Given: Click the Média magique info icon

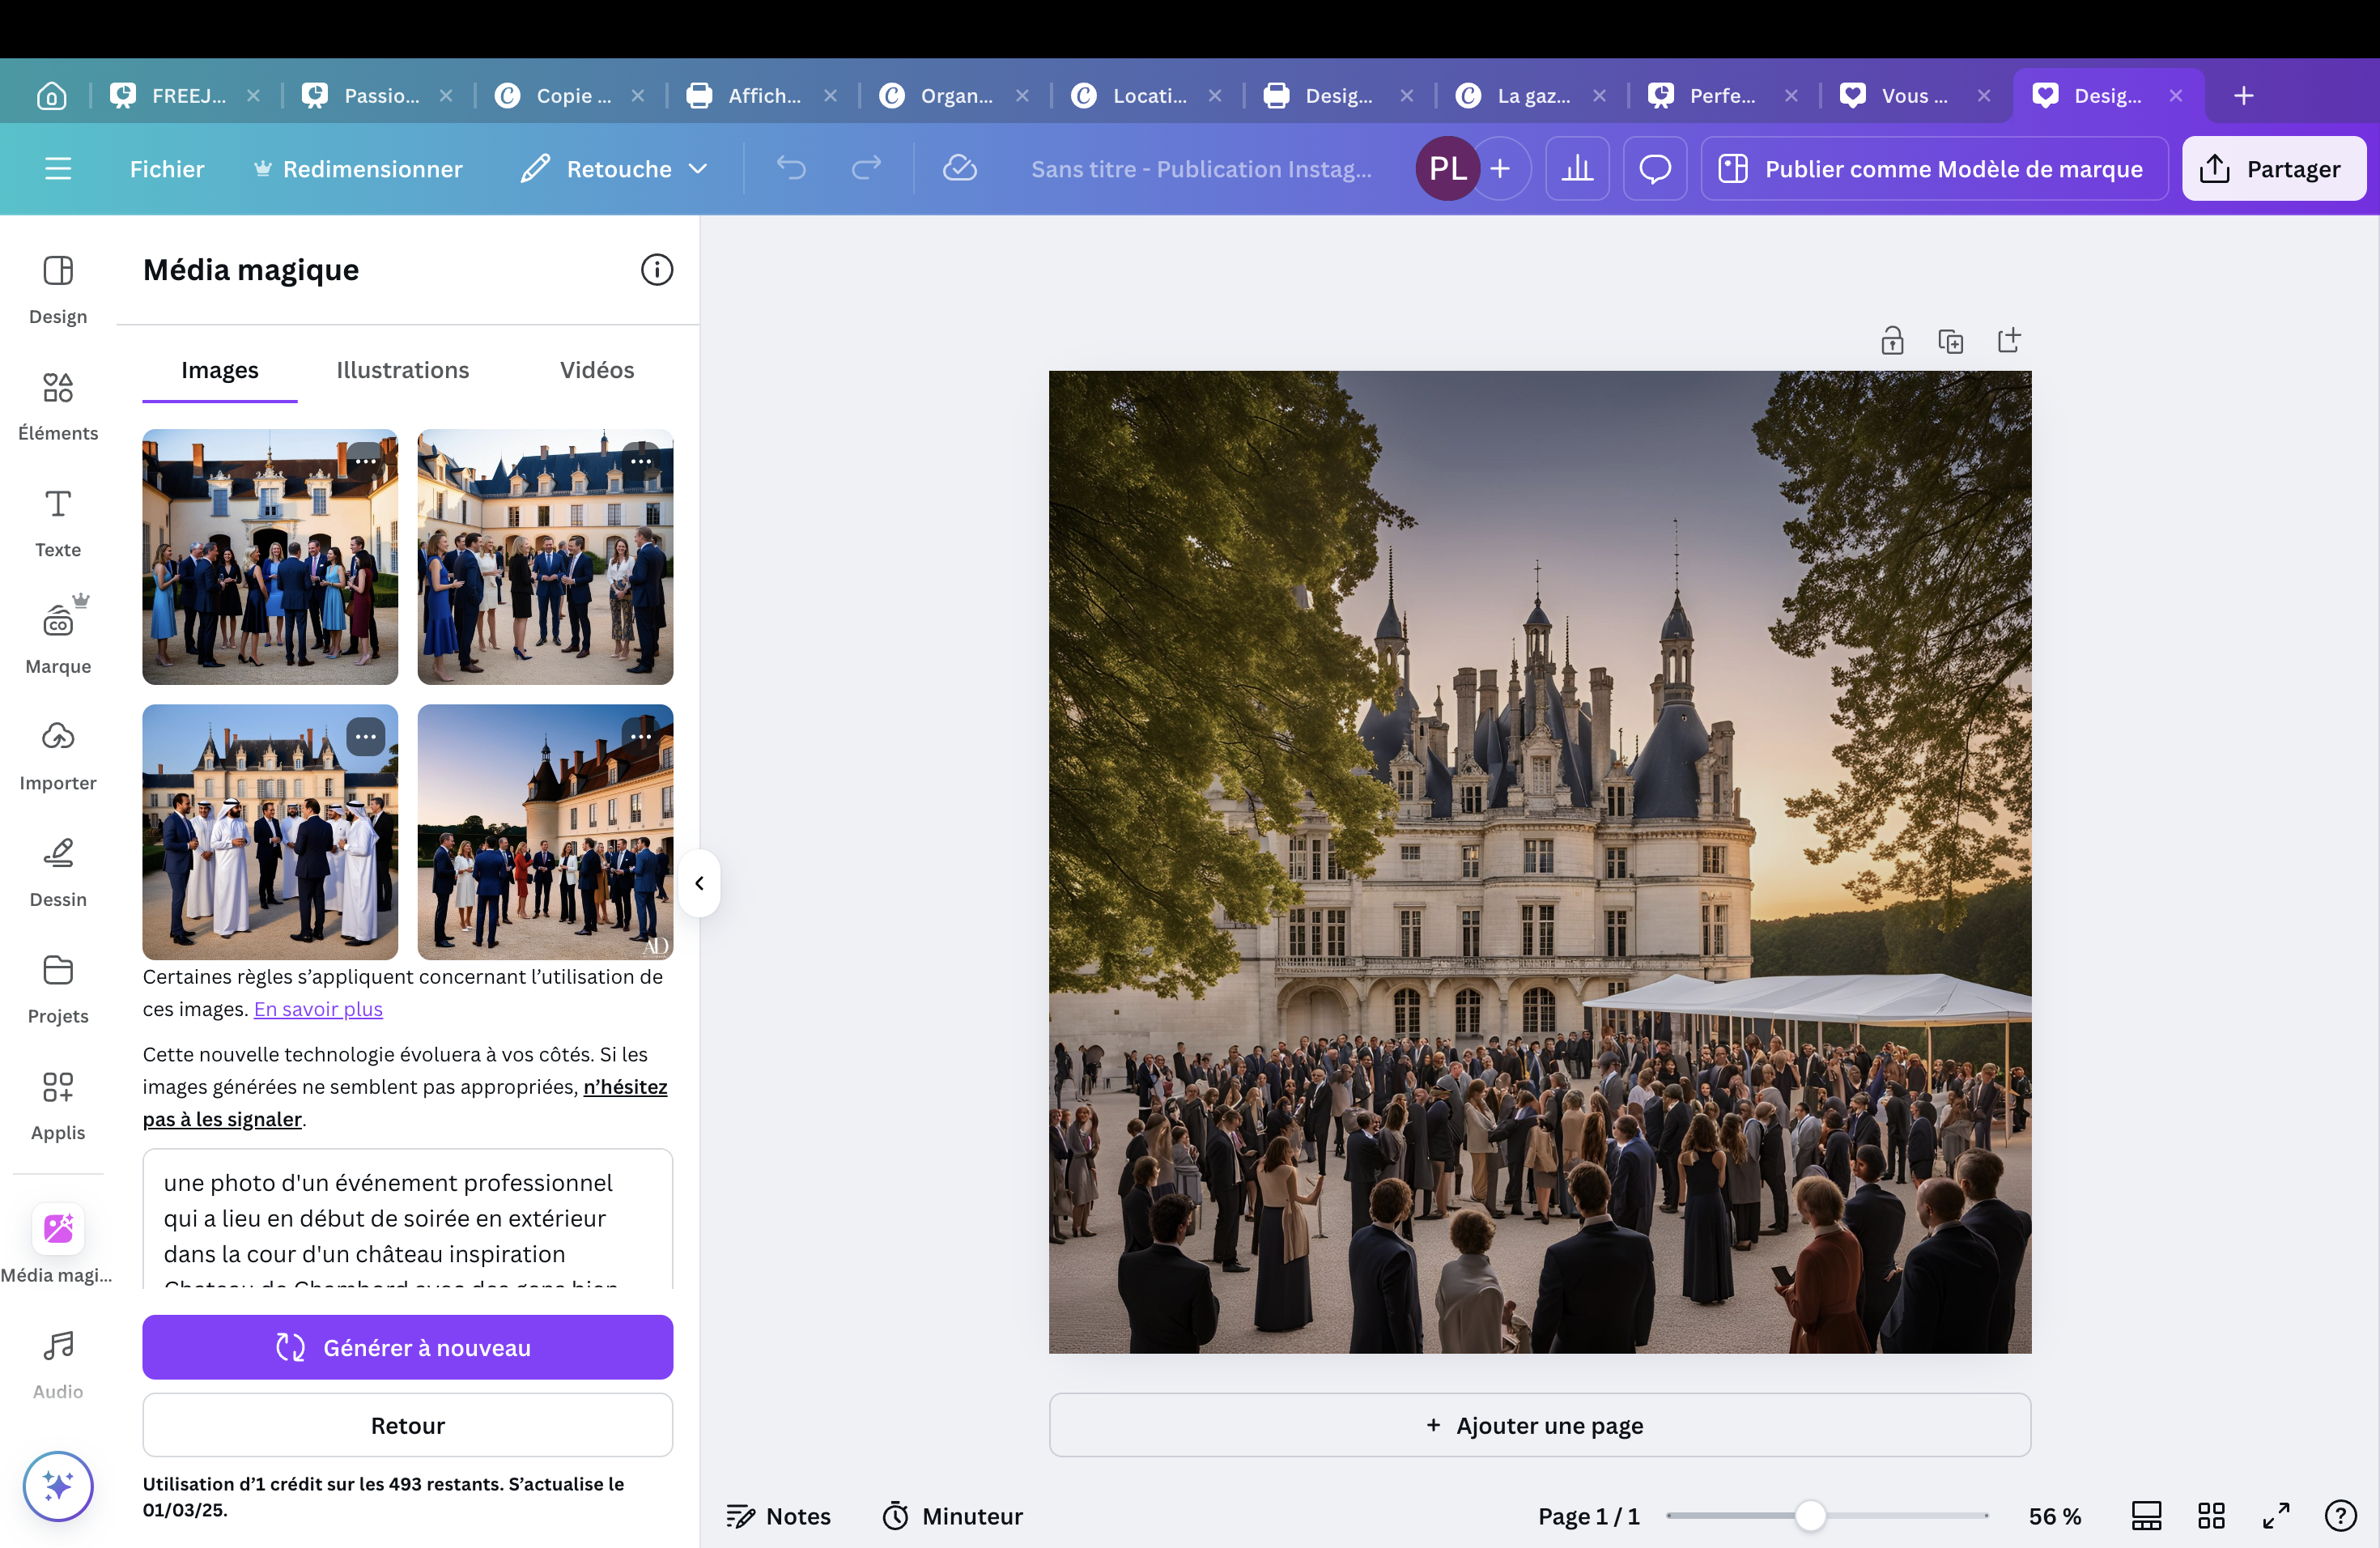Looking at the screenshot, I should [657, 270].
